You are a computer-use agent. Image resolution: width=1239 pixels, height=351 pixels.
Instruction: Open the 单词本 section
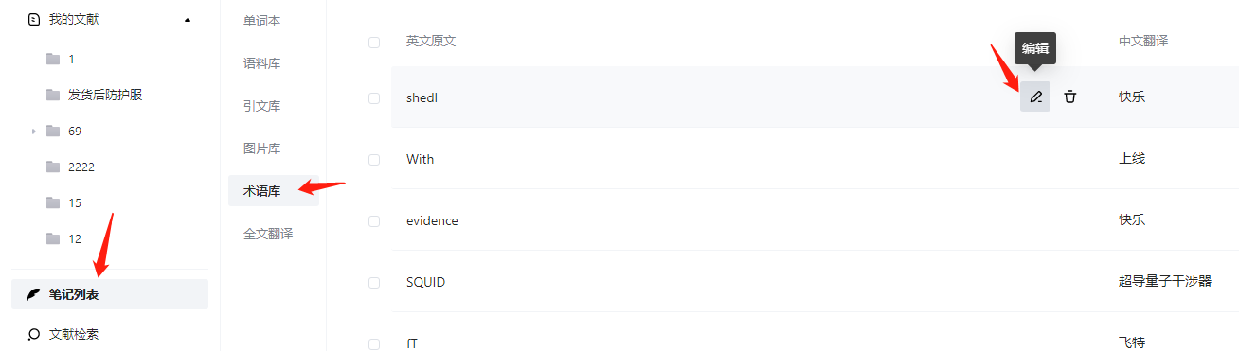click(261, 21)
